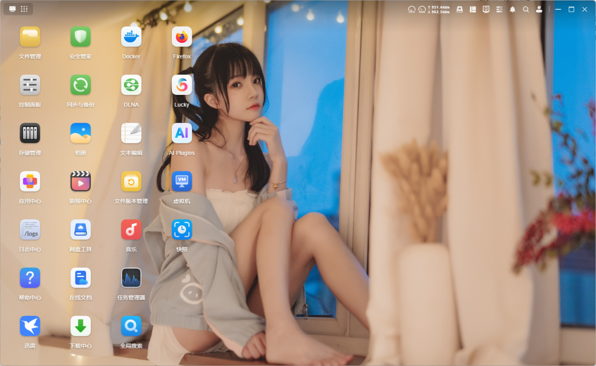Open the 音乐 music app
This screenshot has height=366, width=596.
(131, 230)
